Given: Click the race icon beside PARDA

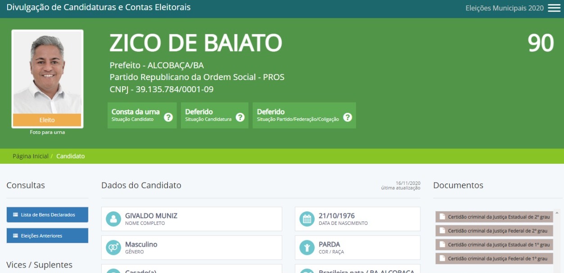Looking at the screenshot, I should click(x=307, y=248).
